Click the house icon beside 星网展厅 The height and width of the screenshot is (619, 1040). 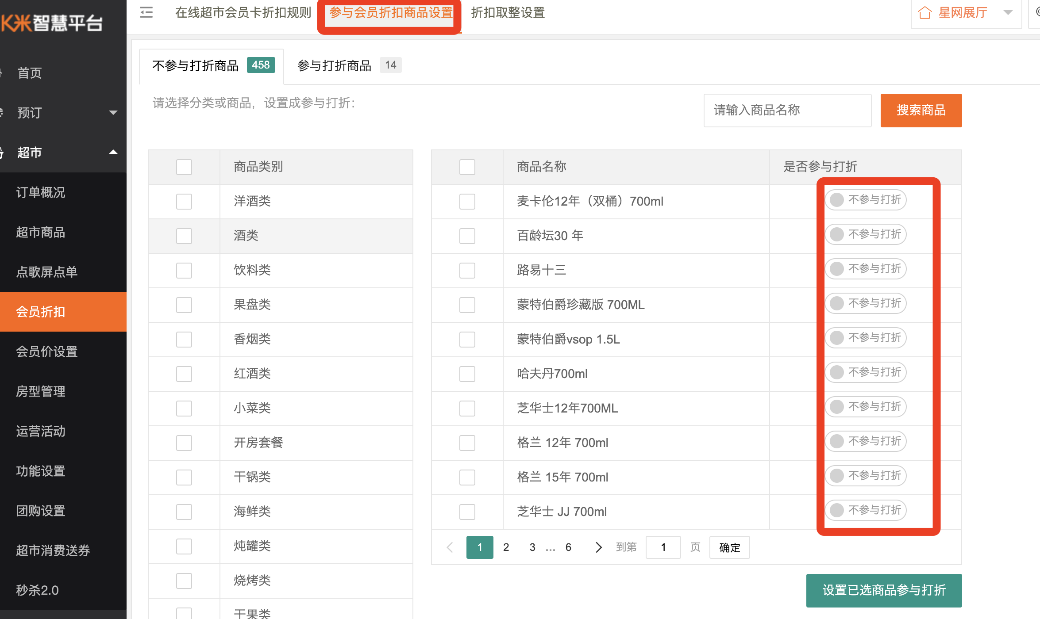[x=924, y=12]
